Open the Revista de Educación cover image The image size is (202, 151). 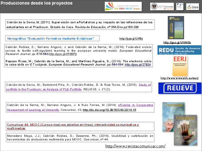(x=176, y=28)
